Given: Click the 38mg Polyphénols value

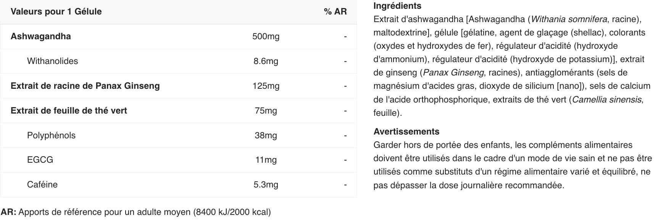Looking at the screenshot, I should point(266,135).
